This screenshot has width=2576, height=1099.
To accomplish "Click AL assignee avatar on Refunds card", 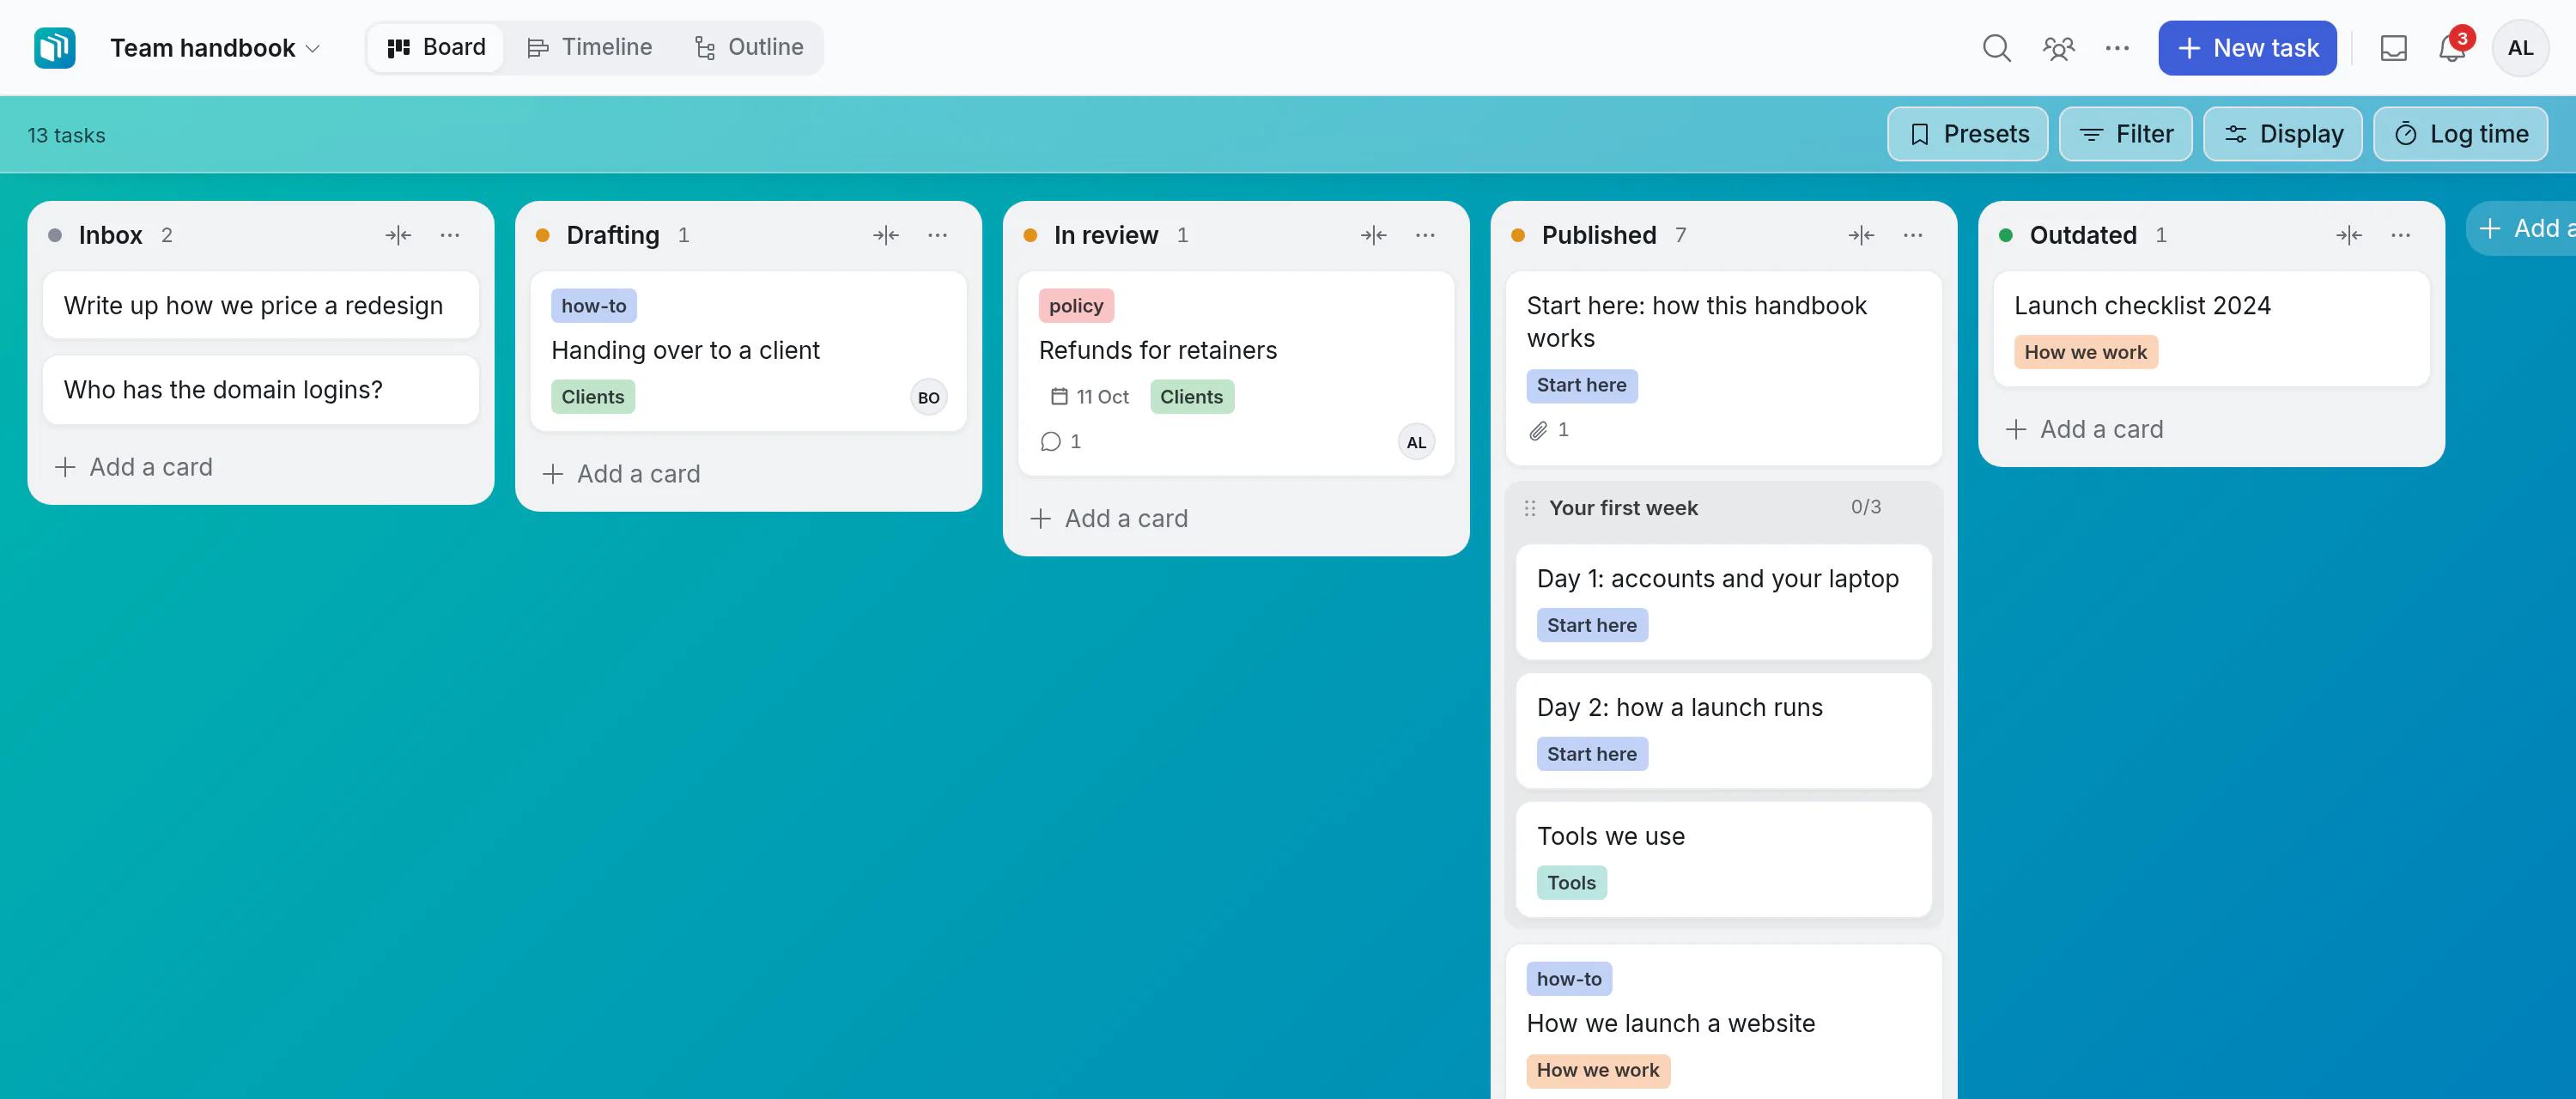I will point(1416,442).
